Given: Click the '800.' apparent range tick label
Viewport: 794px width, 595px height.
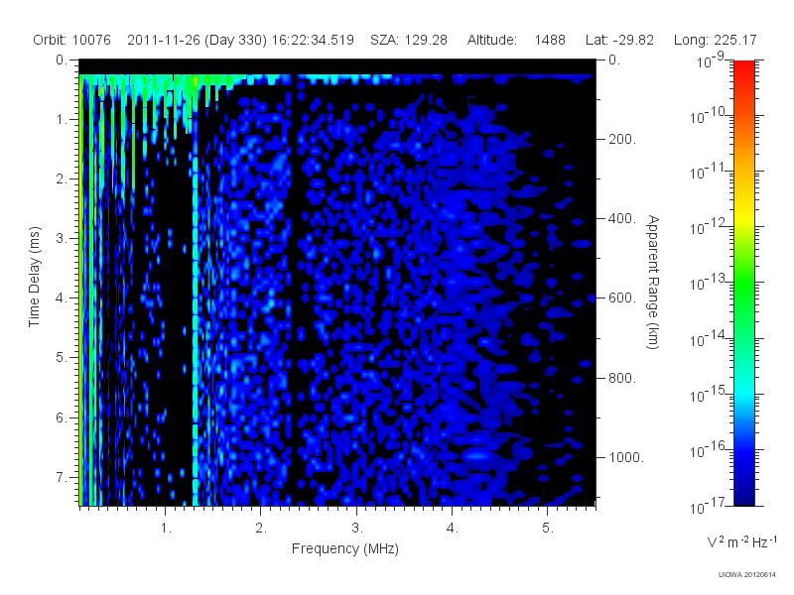Looking at the screenshot, I should coord(622,378).
